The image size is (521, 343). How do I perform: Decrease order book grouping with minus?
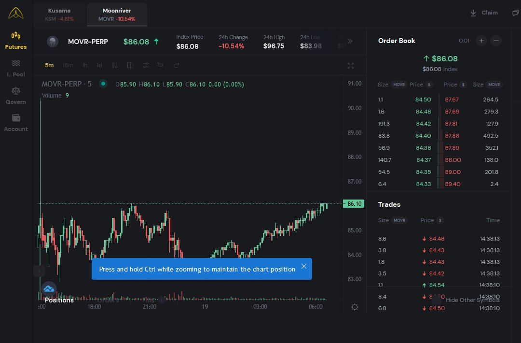click(496, 41)
